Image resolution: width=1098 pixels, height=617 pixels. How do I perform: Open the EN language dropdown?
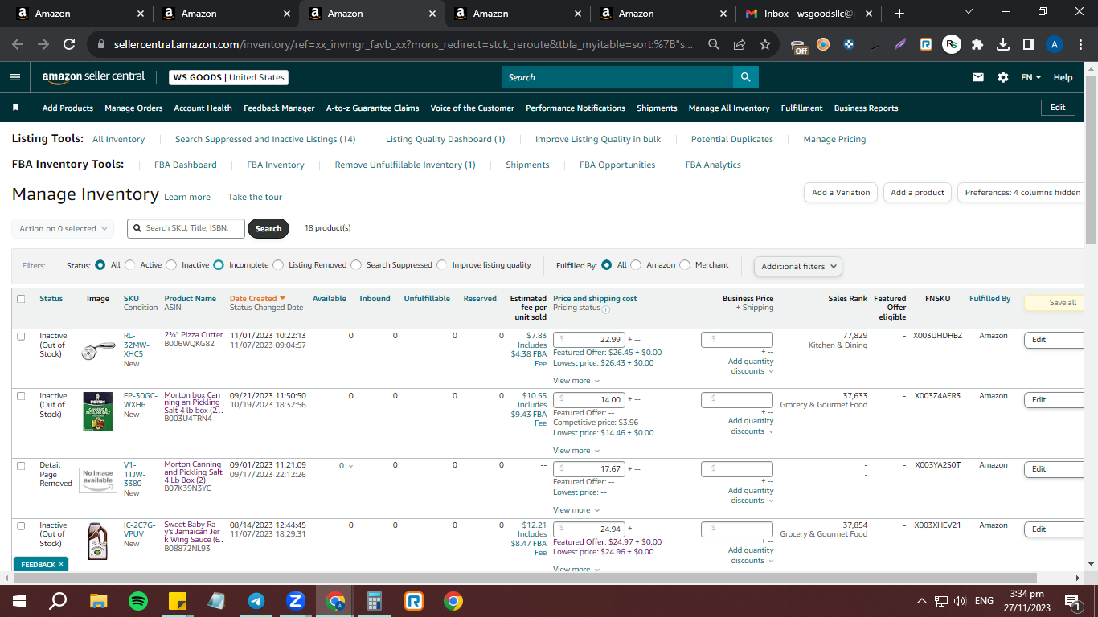[1030, 77]
